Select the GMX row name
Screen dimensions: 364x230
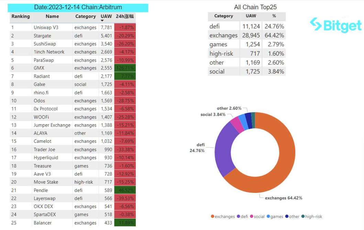tap(39, 68)
